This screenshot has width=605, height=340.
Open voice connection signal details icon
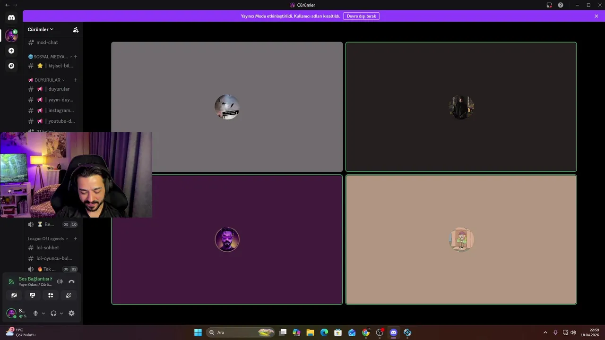point(11,281)
